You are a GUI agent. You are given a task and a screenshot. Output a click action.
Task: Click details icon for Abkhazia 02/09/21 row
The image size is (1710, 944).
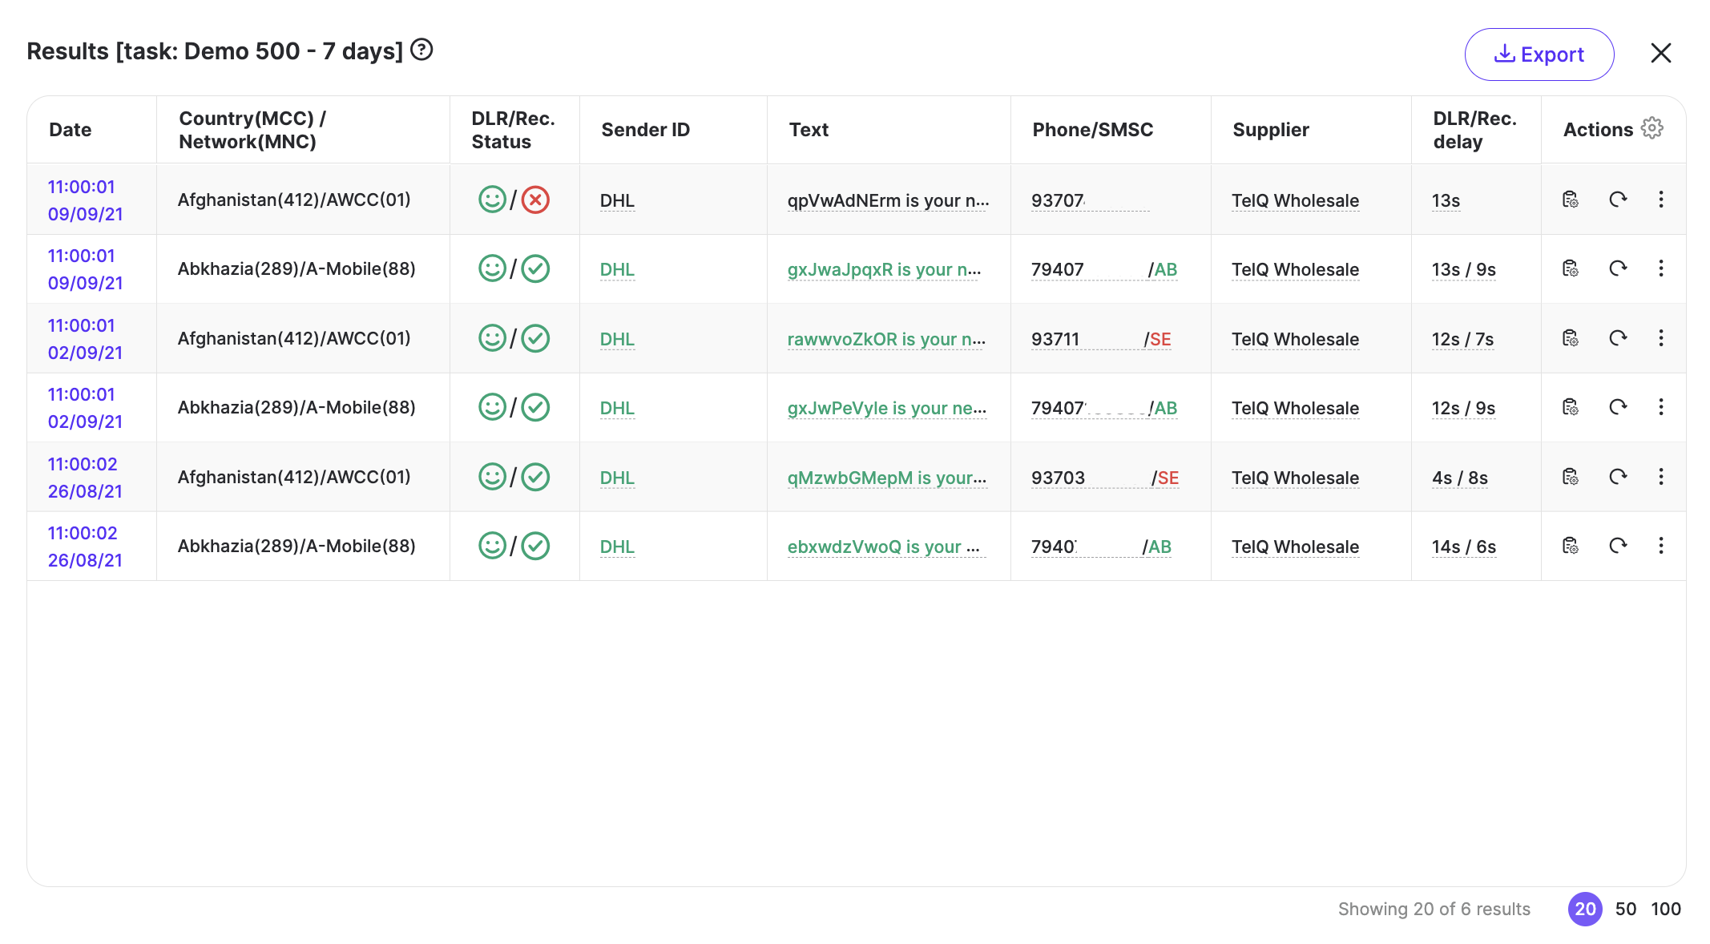pos(1570,407)
